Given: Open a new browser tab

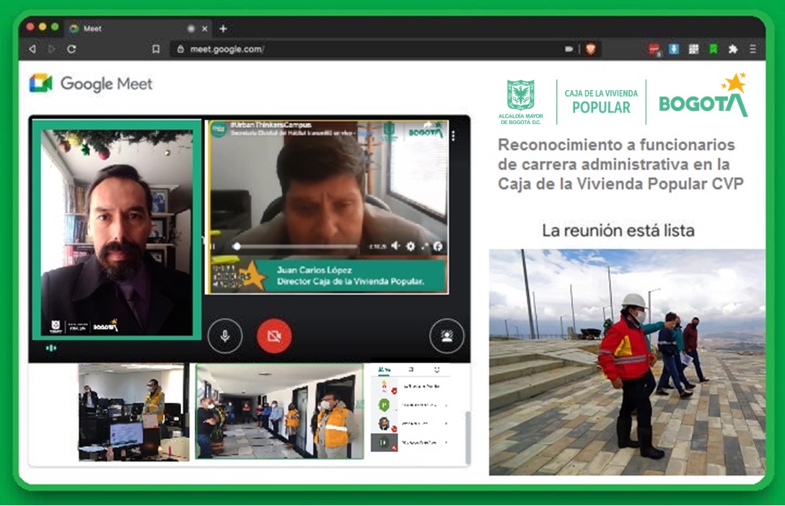Looking at the screenshot, I should coord(223,29).
